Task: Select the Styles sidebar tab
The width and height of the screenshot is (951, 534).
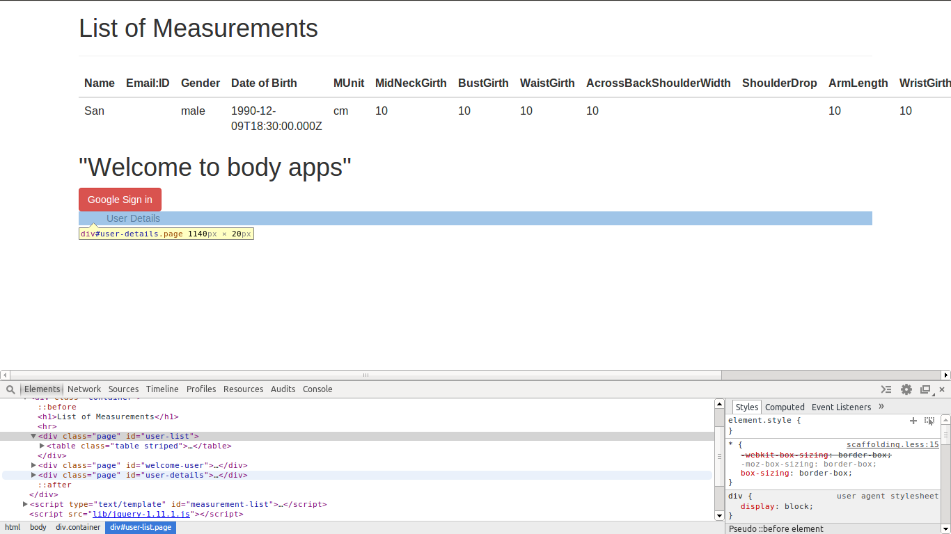Action: (747, 407)
